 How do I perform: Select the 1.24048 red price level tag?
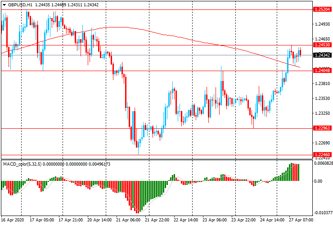click(x=322, y=71)
